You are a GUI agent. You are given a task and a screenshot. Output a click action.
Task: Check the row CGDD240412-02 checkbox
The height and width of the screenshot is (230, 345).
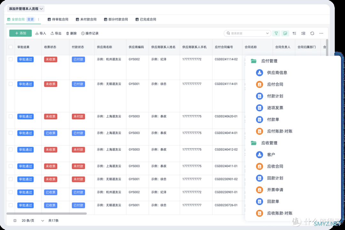pyautogui.click(x=11, y=150)
